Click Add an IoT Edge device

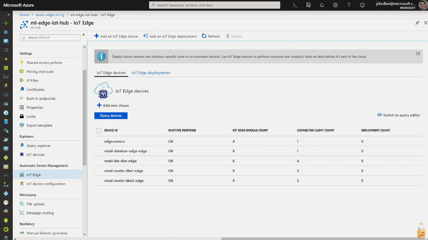click(x=116, y=36)
